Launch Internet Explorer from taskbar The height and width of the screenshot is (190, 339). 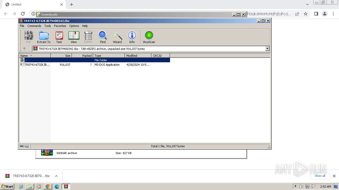pos(21,187)
